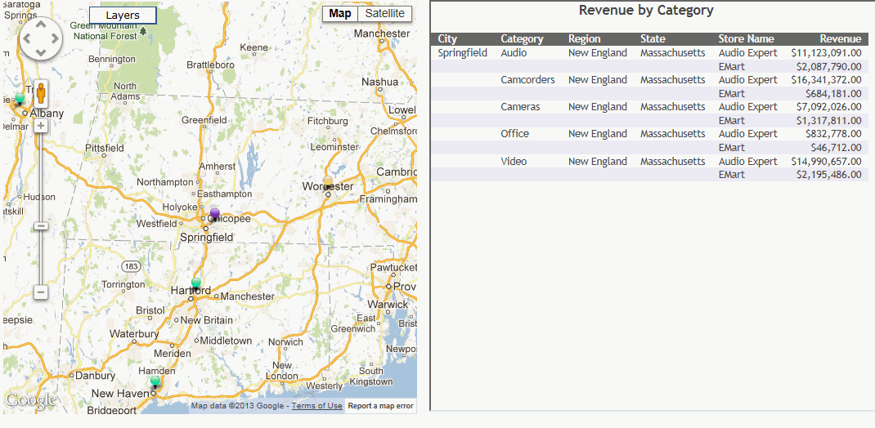Pan the map left with the arrow
The height and width of the screenshot is (428, 875).
(27, 38)
